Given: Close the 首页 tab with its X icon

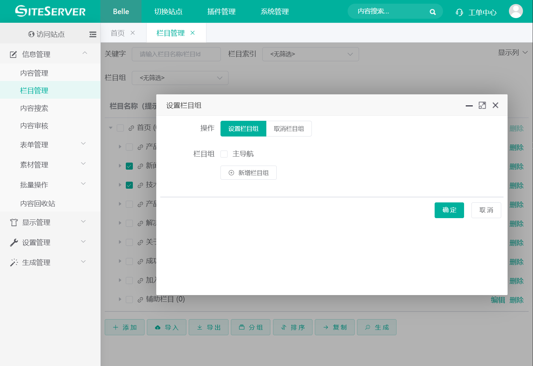Looking at the screenshot, I should point(133,33).
